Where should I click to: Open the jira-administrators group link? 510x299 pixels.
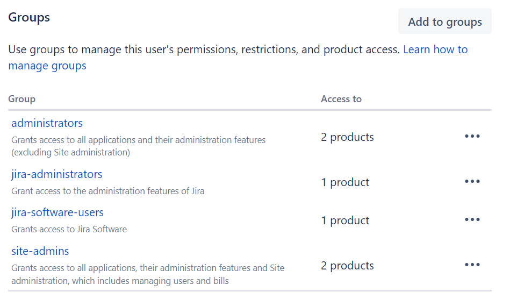(56, 174)
